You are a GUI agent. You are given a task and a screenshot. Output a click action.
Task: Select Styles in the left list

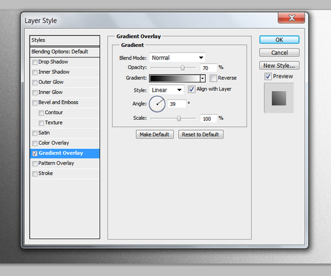click(x=65, y=40)
